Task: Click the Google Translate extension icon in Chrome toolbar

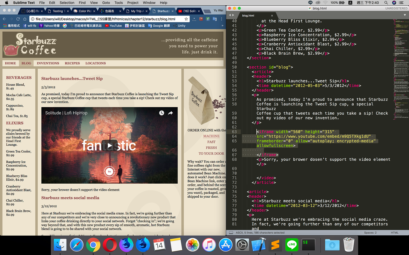Action: [x=215, y=19]
